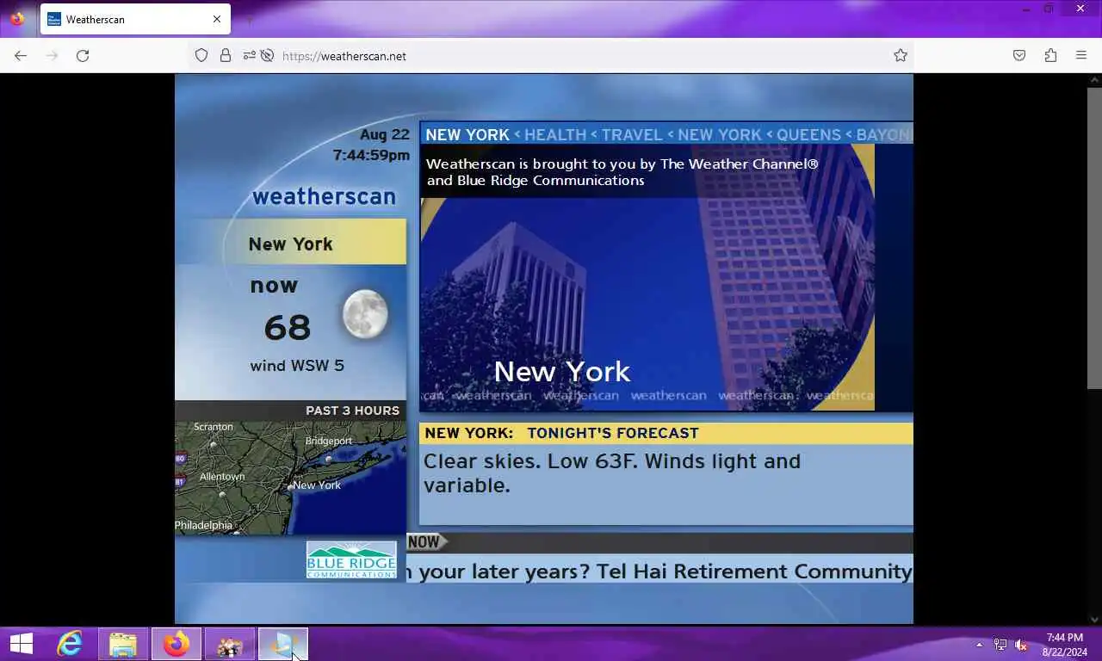This screenshot has height=661, width=1102.
Task: Click the Tel Hai Retirement ticker text
Action: tap(754, 571)
